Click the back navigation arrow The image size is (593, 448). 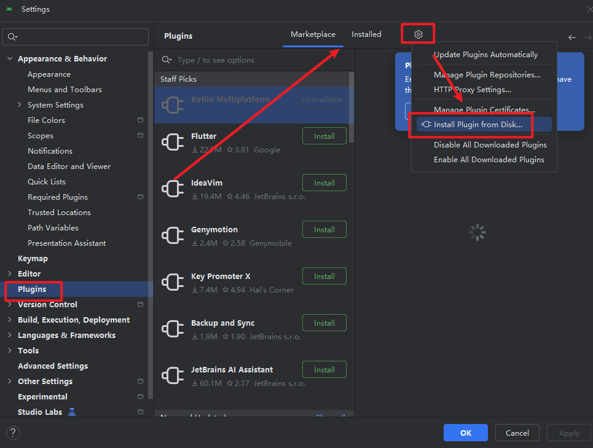point(572,37)
